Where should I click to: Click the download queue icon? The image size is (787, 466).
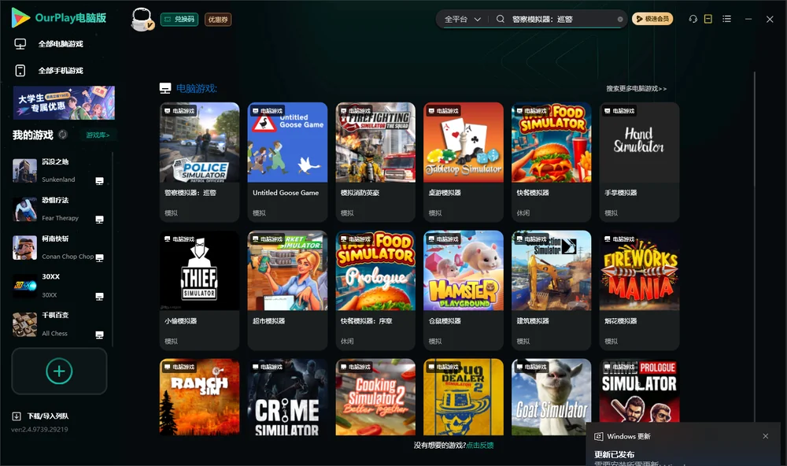tap(17, 416)
